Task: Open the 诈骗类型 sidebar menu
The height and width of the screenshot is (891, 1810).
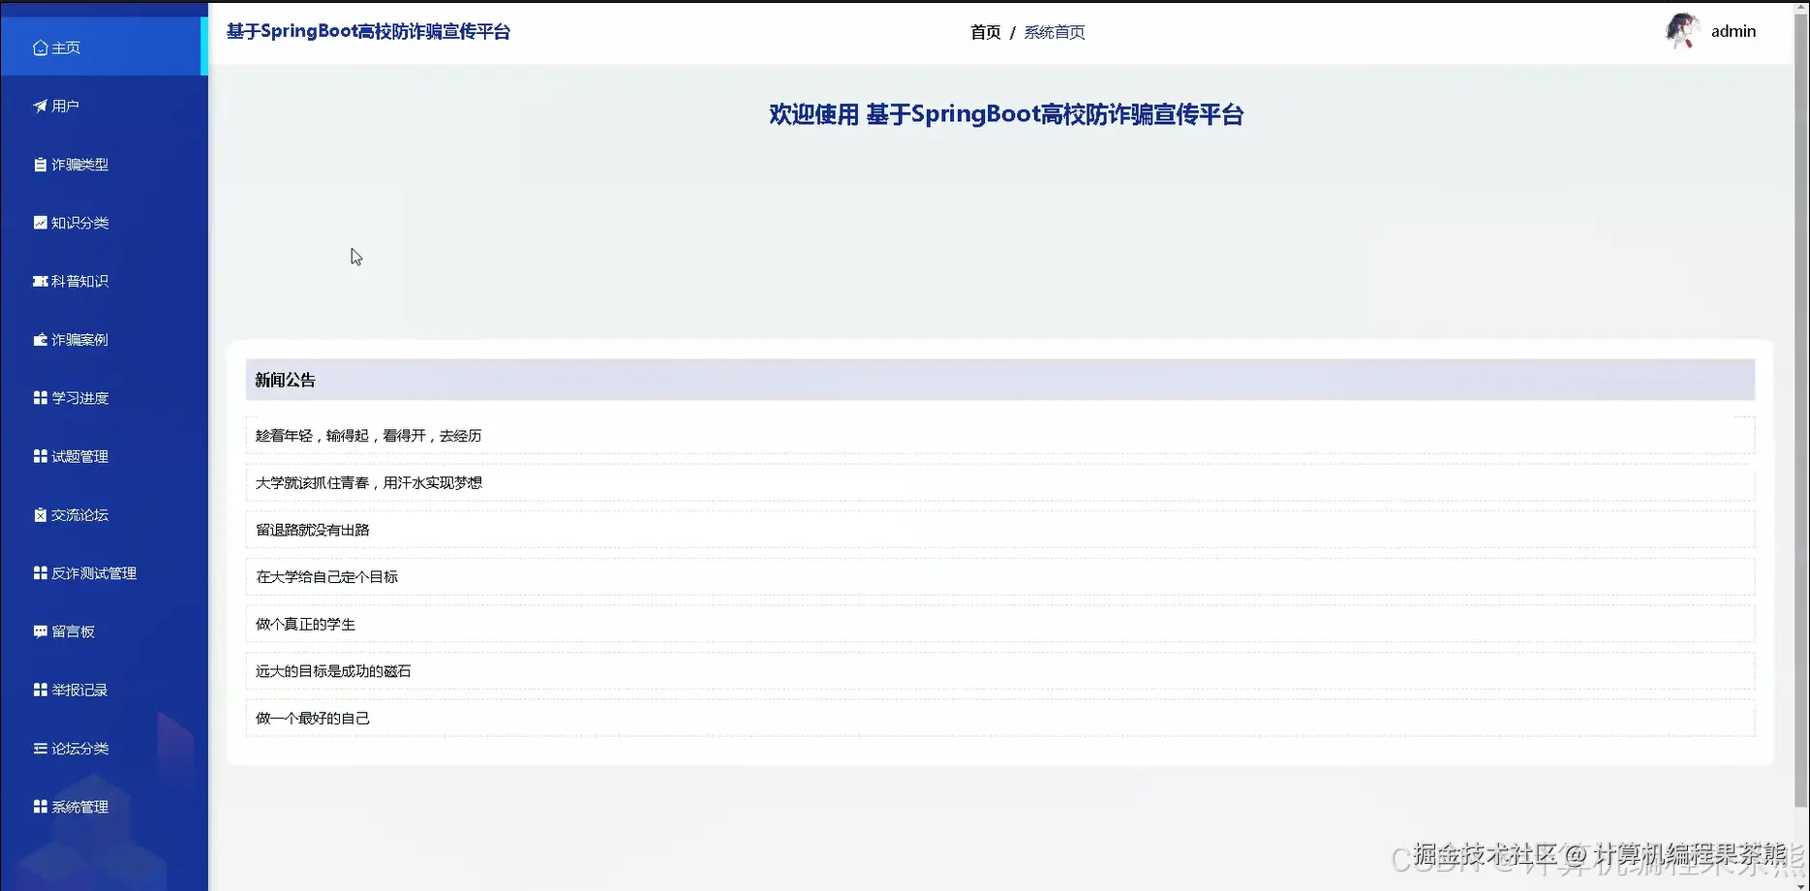Action: [104, 165]
